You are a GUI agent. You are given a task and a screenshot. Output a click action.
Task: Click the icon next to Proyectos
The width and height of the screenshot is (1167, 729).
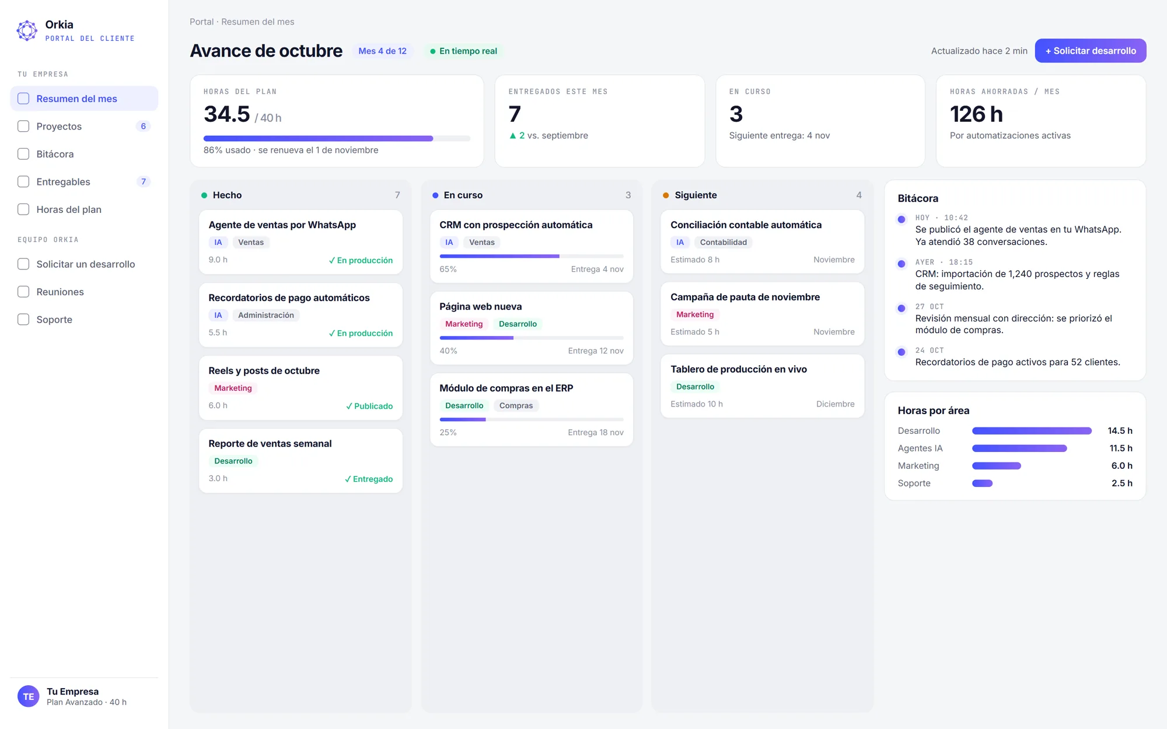[x=23, y=126]
